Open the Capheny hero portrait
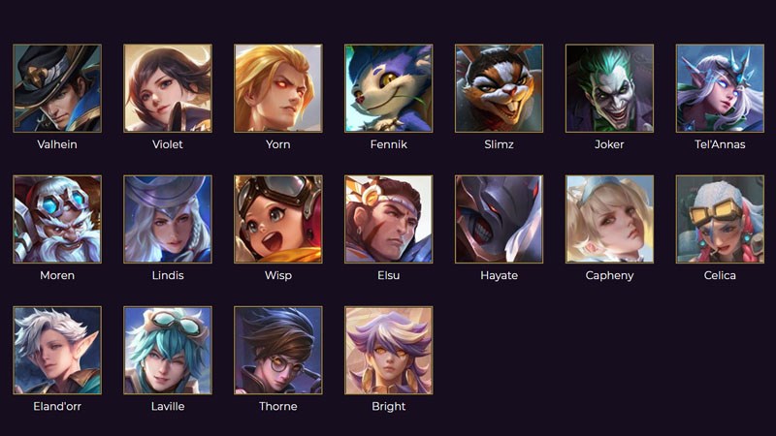 point(609,219)
